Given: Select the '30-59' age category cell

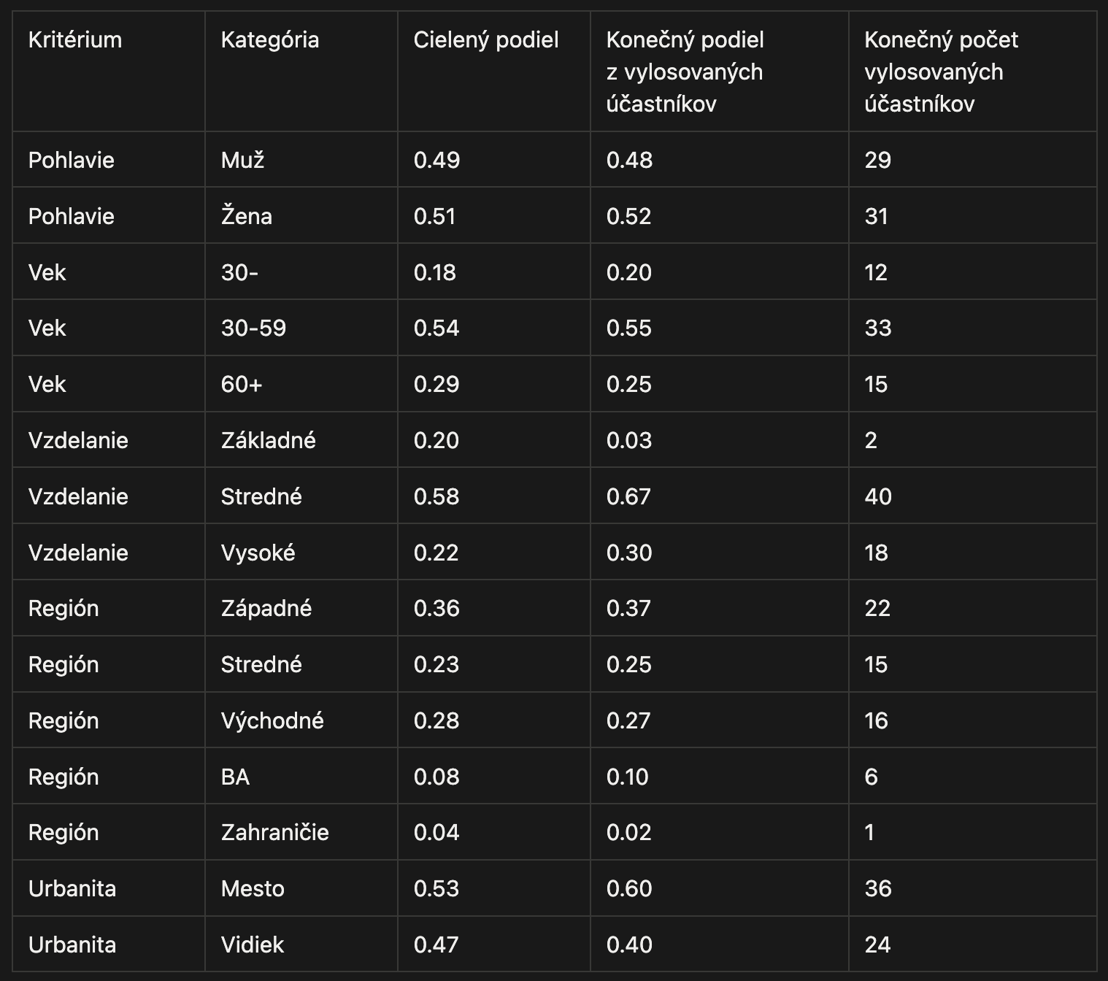Looking at the screenshot, I should (253, 328).
